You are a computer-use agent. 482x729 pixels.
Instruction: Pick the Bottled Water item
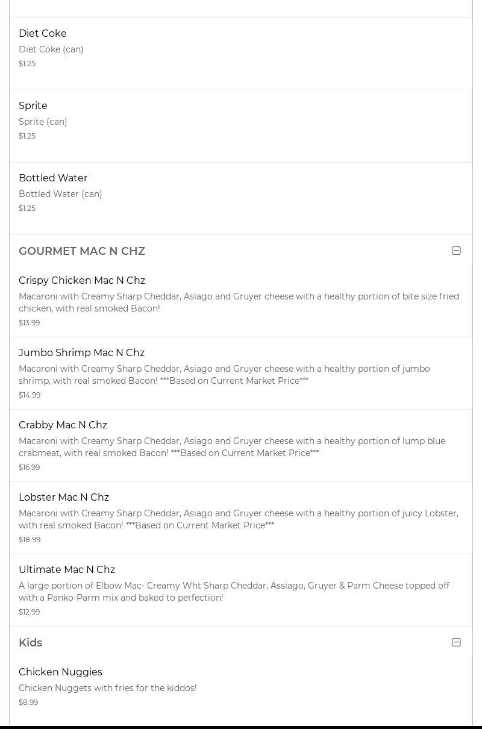53,178
